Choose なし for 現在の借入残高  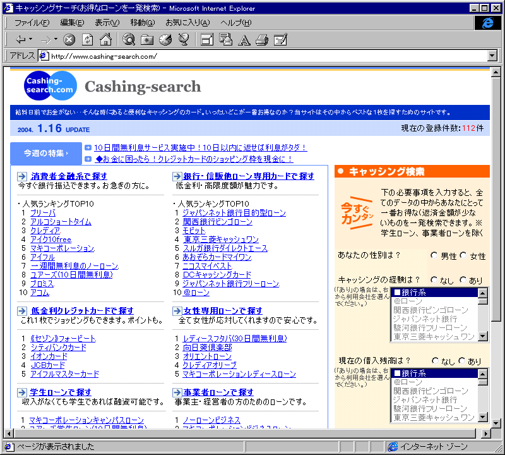click(x=435, y=360)
